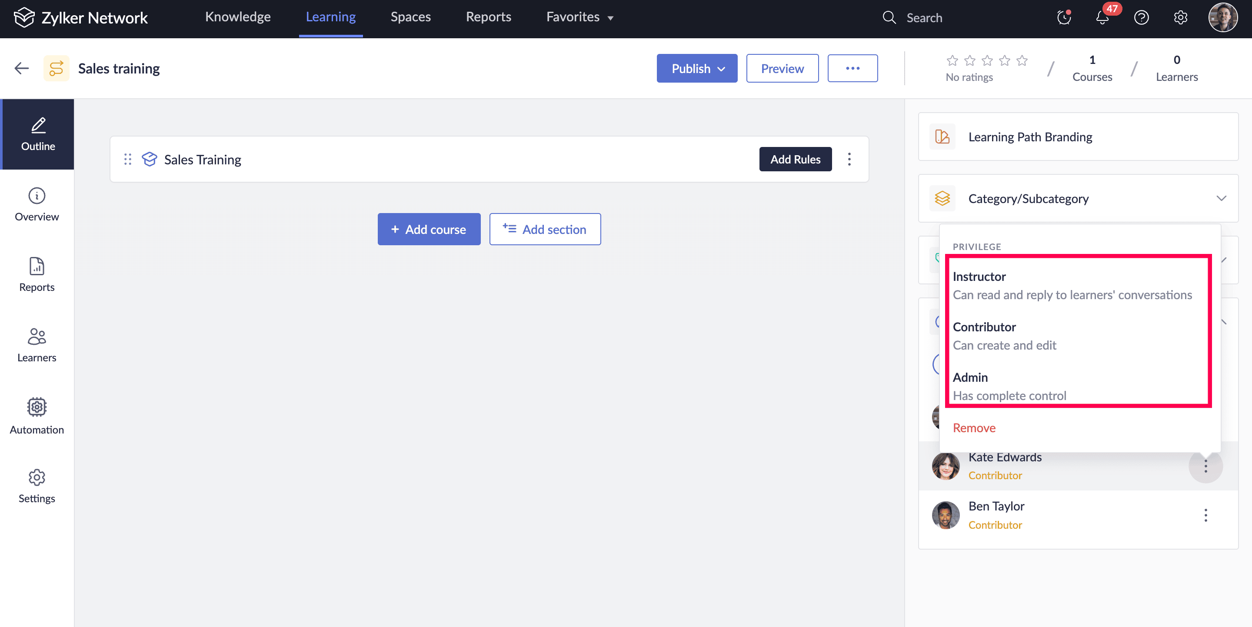The image size is (1252, 627).
Task: Open Ben Taylor's three-dot options menu
Action: coord(1205,515)
